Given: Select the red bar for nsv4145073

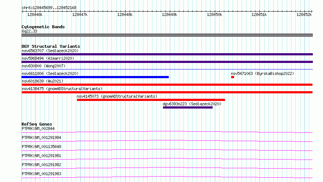Looking at the screenshot, I should coord(151,100).
